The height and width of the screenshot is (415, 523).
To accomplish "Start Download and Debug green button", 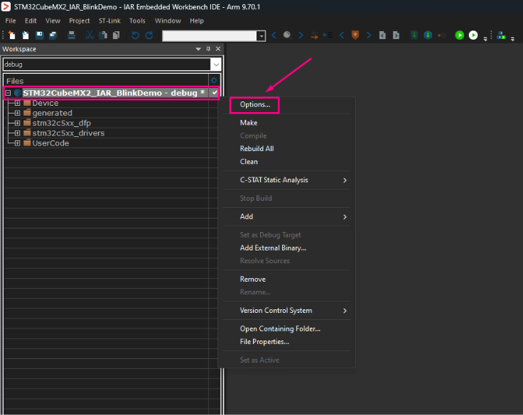I will [x=460, y=35].
